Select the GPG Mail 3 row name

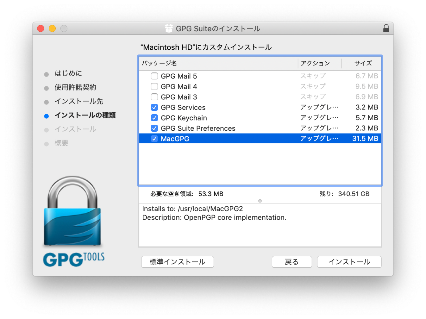point(179,97)
